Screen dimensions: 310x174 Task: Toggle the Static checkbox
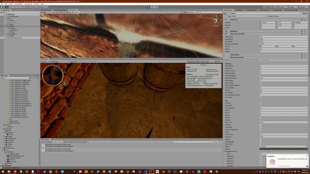tap(301, 13)
